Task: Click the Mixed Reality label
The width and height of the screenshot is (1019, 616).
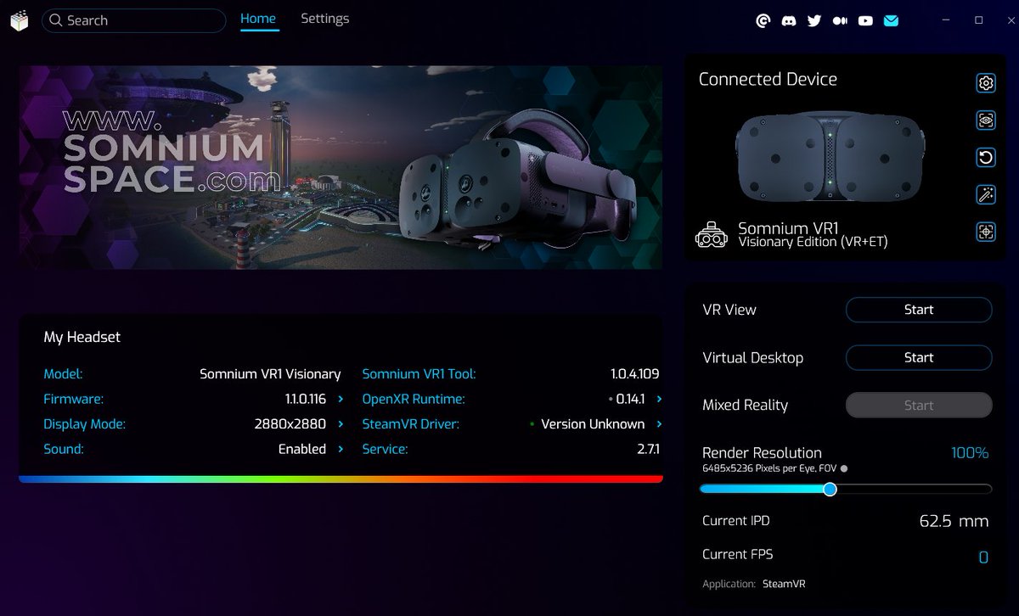Action: [746, 405]
